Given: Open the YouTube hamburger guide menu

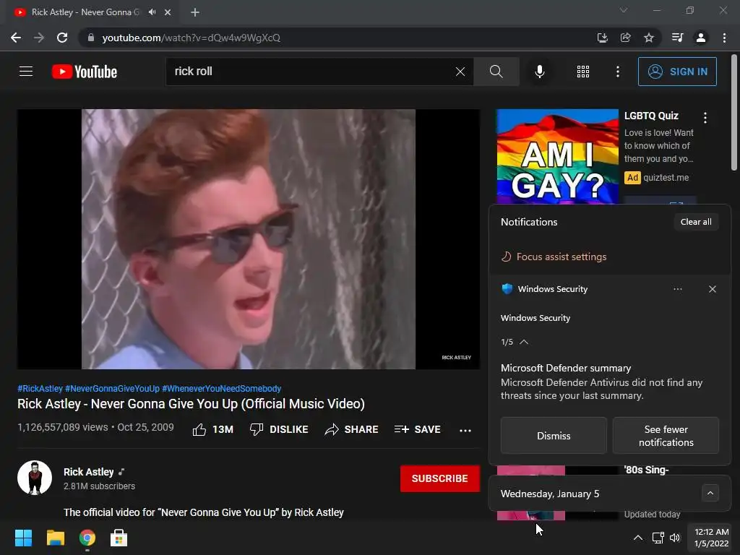Looking at the screenshot, I should tap(26, 72).
